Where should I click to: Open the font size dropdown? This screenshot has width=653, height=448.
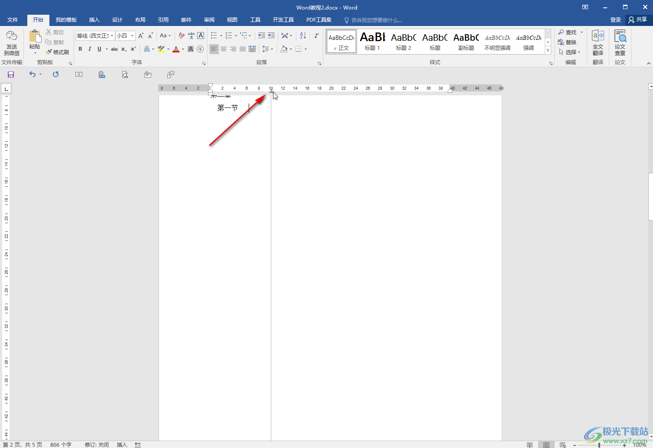point(133,36)
